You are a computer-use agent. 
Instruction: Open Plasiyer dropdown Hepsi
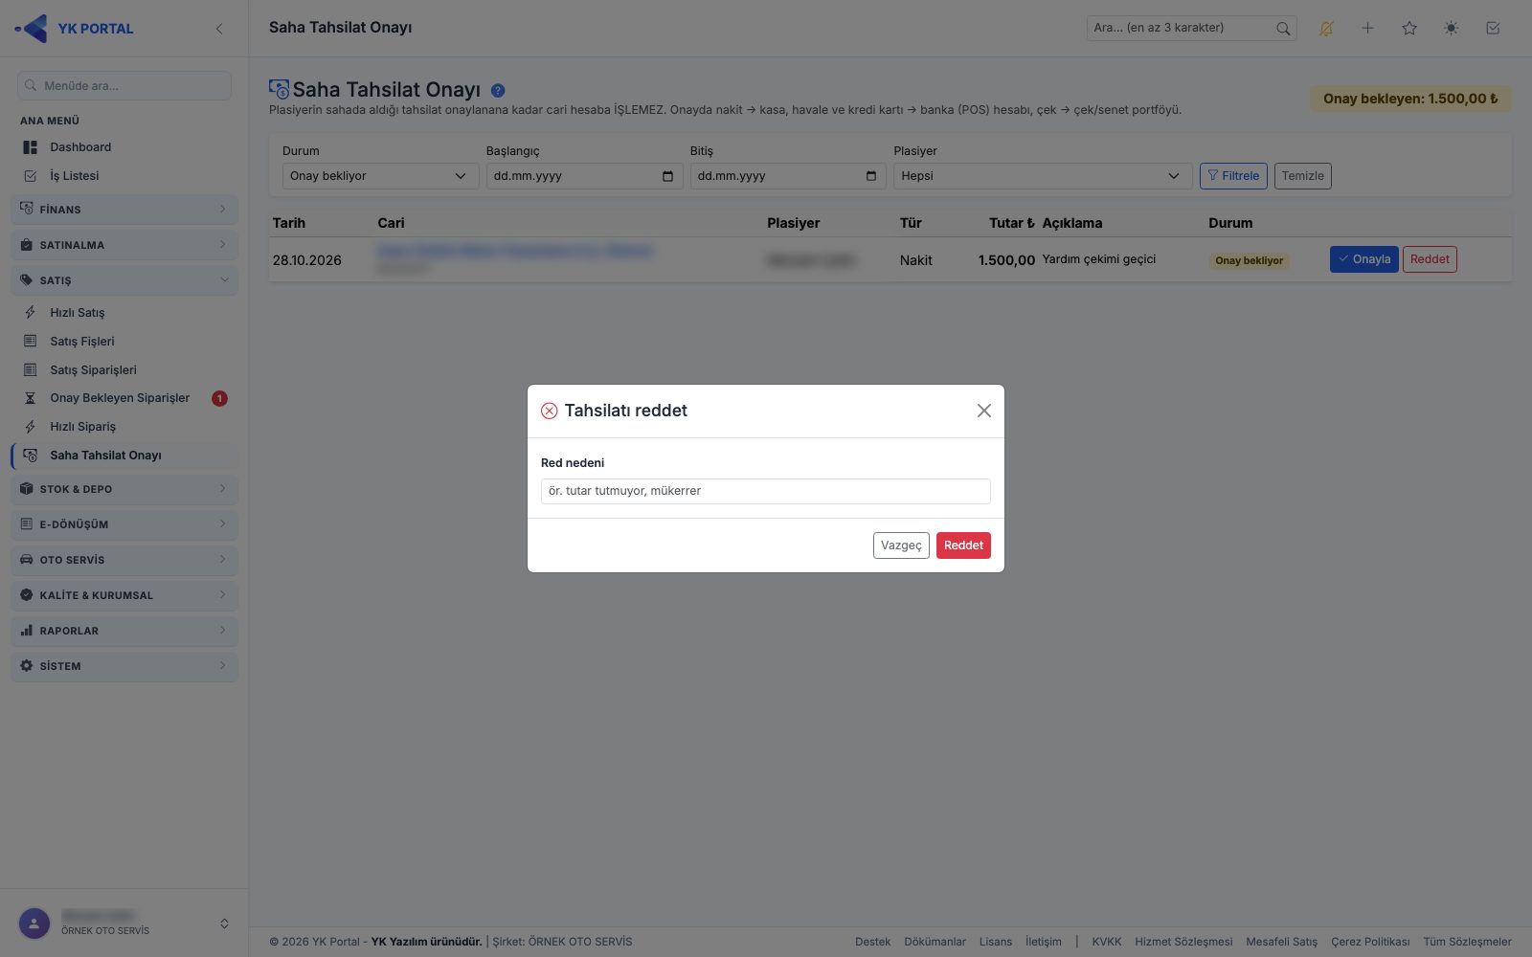(1043, 176)
